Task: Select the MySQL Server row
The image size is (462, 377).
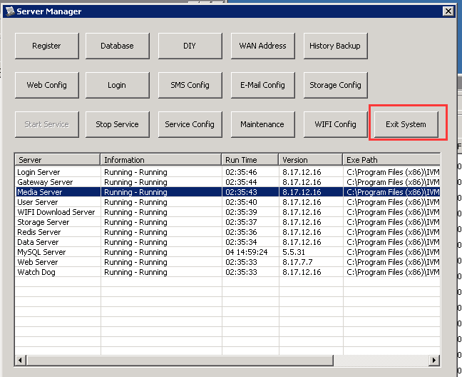Action: pyautogui.click(x=227, y=252)
